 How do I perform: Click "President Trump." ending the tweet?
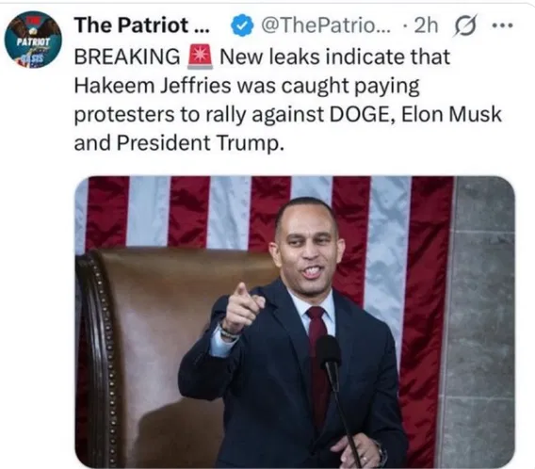click(201, 143)
